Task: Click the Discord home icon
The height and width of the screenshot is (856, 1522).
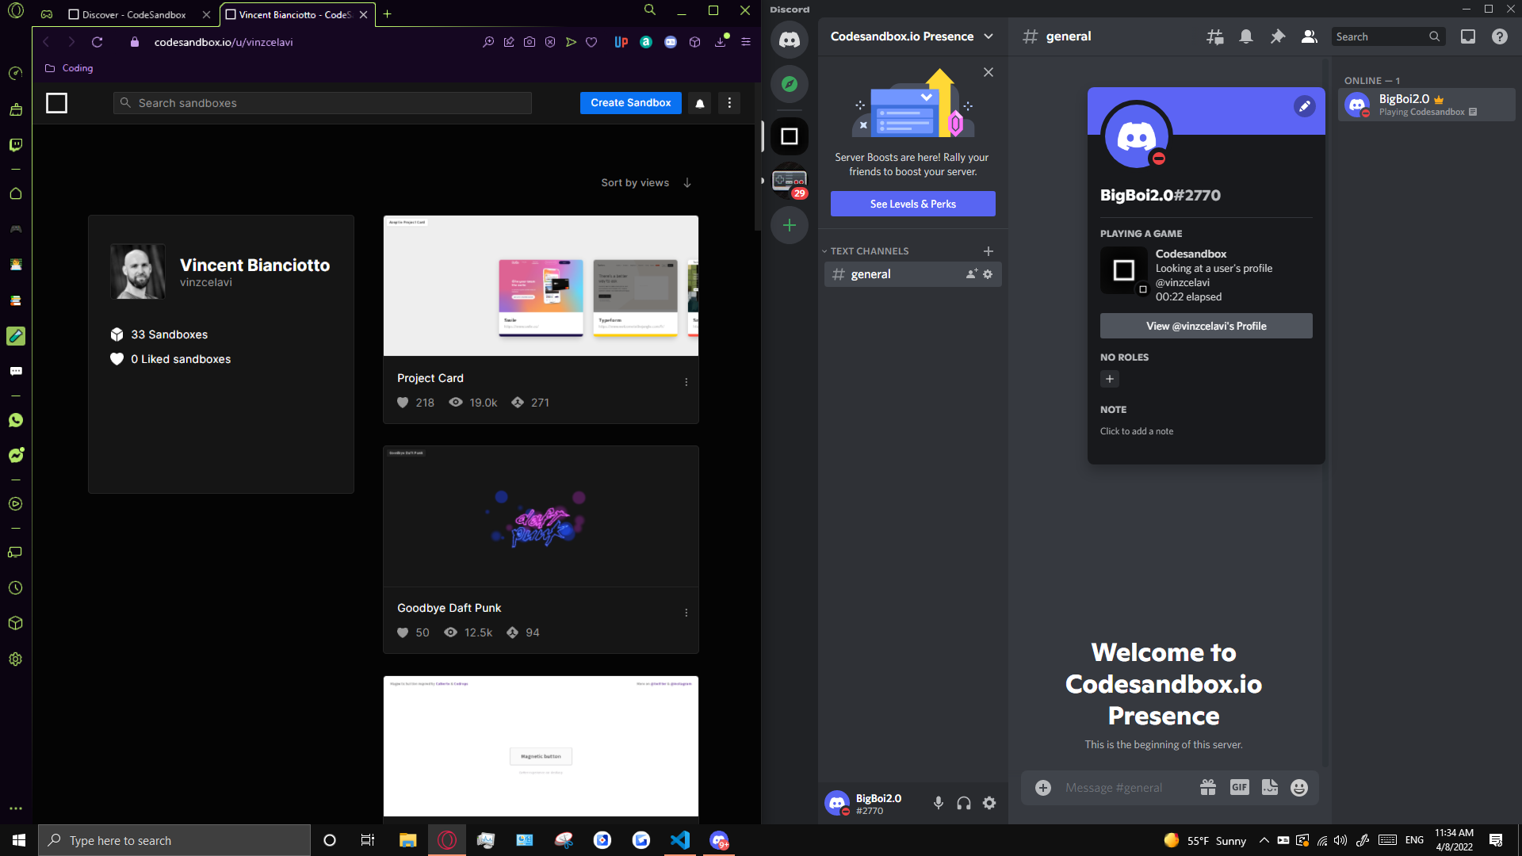Action: point(789,40)
